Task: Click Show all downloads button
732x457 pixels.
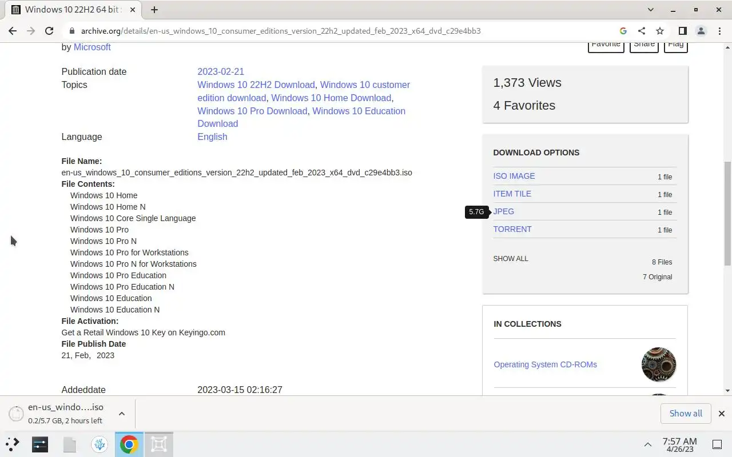Action: coord(686,414)
